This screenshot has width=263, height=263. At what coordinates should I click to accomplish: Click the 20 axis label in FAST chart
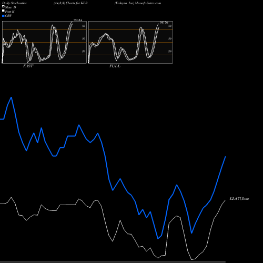tap(84, 51)
